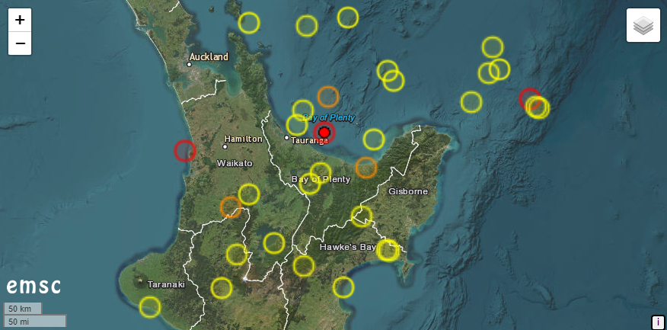The width and height of the screenshot is (667, 330).
Task: Select orange circle north of Bay of Plenty sea label
Action: click(x=328, y=97)
